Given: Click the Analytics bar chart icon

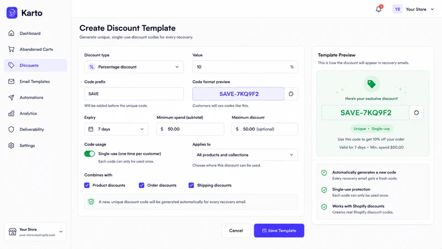Looking at the screenshot, I should 11,113.
